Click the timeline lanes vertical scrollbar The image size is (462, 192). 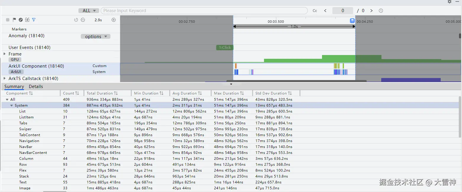(x=460, y=36)
